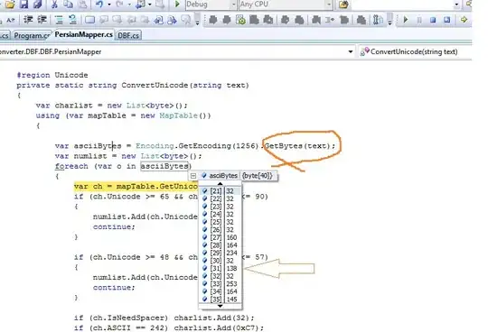Screen dimensions: 488x332
Task: Click the decrease indent icon
Action: click(28, 20)
